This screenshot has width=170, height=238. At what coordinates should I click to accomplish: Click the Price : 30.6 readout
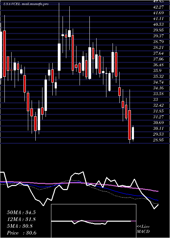(21, 233)
